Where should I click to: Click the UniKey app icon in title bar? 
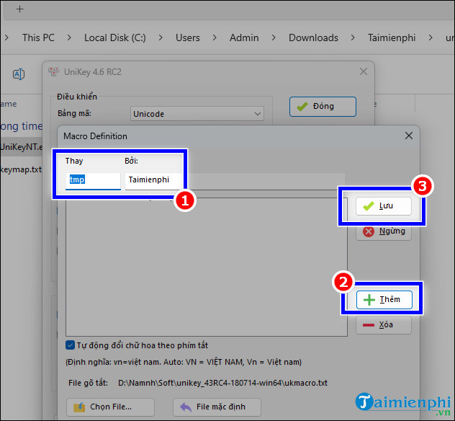[54, 71]
